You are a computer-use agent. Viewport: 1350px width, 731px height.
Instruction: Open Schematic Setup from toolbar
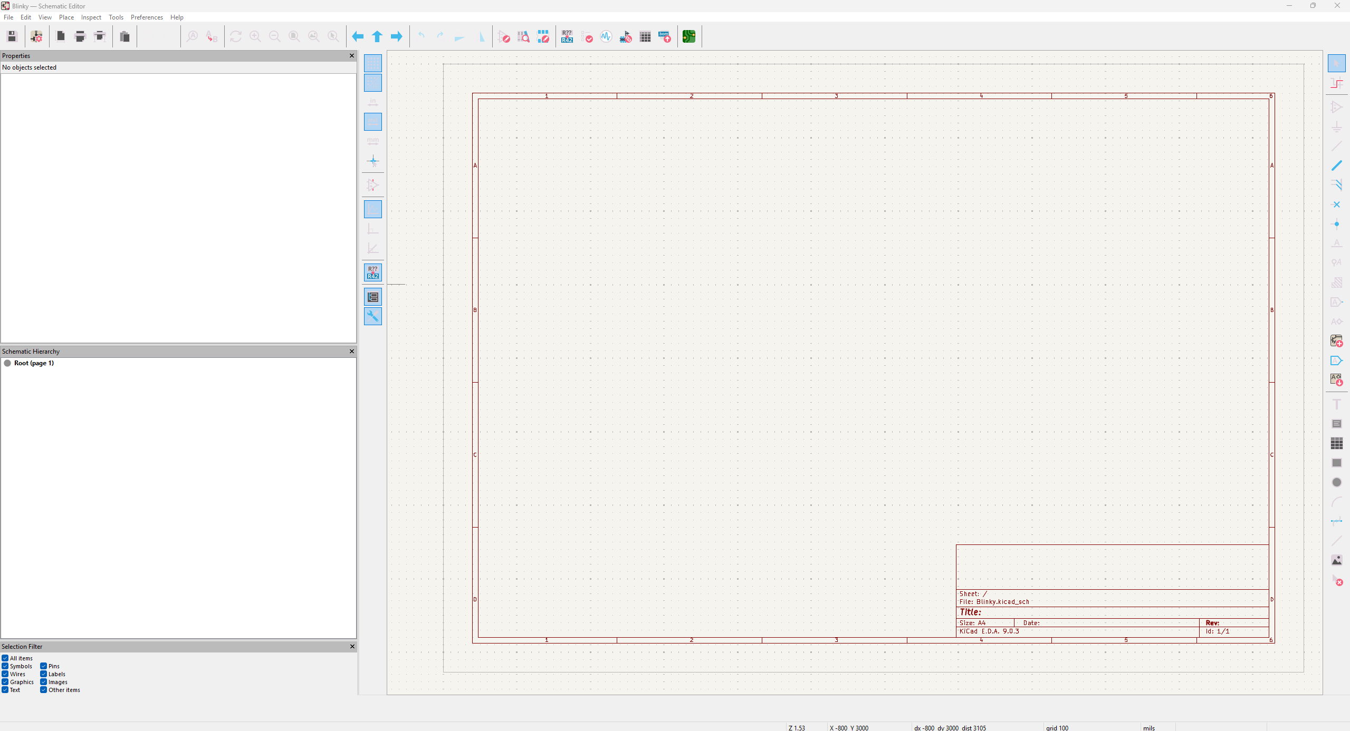tap(36, 36)
